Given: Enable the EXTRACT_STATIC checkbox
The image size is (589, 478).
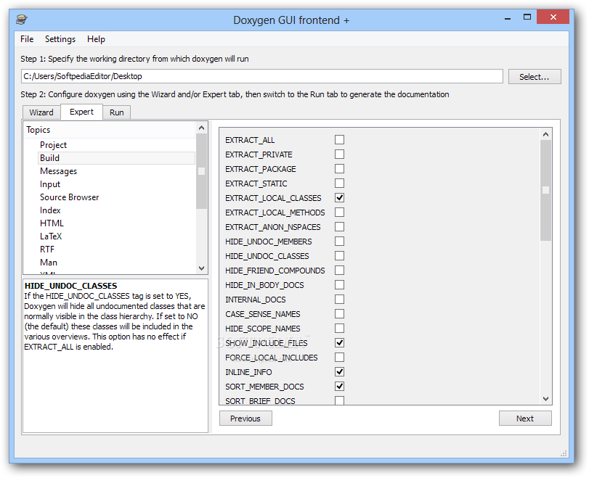Looking at the screenshot, I should coord(339,183).
